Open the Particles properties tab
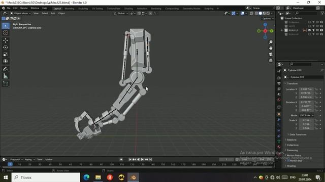The height and width of the screenshot is (182, 325). 279,125
